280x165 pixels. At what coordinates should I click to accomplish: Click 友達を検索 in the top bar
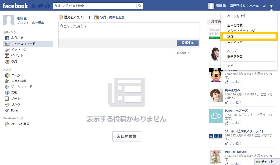(x=238, y=6)
